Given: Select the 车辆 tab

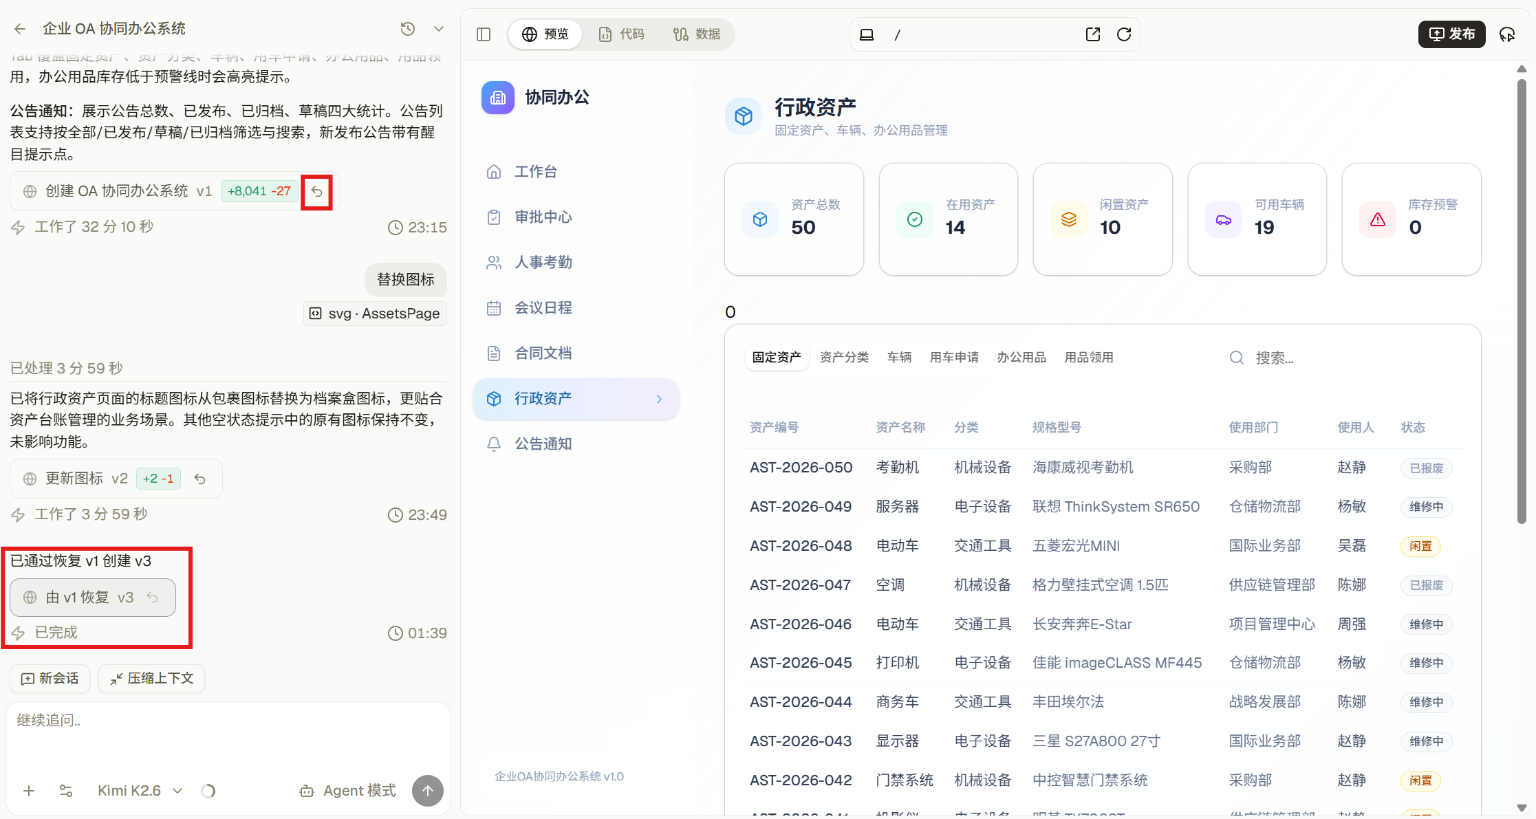Looking at the screenshot, I should tap(899, 358).
